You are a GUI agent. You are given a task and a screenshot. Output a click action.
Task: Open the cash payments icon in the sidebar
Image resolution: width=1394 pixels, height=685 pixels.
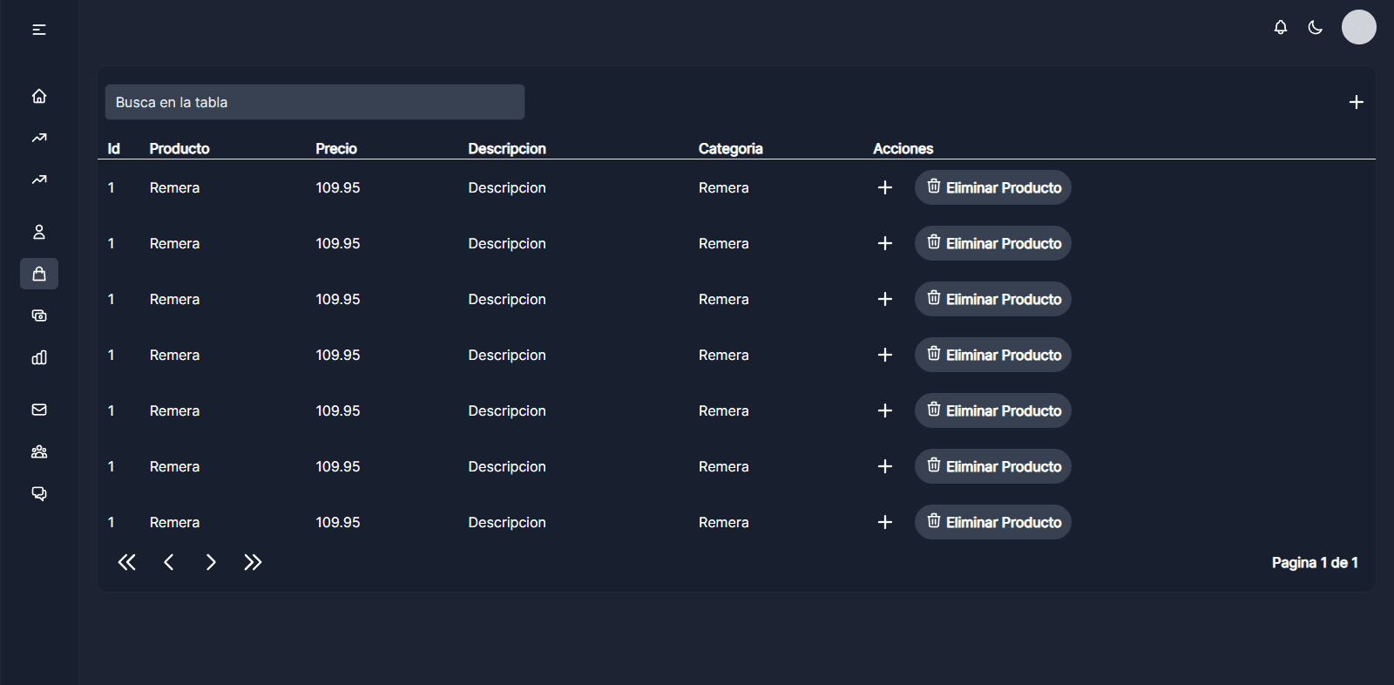pyautogui.click(x=39, y=315)
